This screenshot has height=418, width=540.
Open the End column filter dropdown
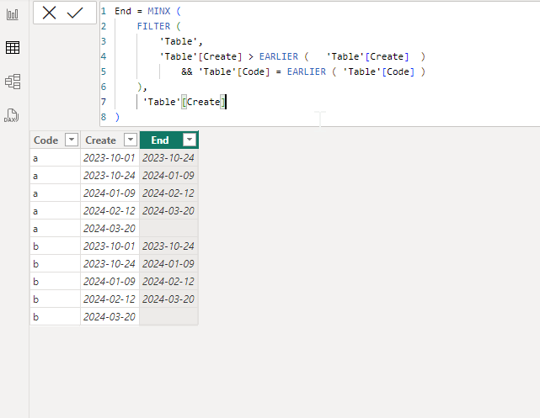(x=190, y=140)
